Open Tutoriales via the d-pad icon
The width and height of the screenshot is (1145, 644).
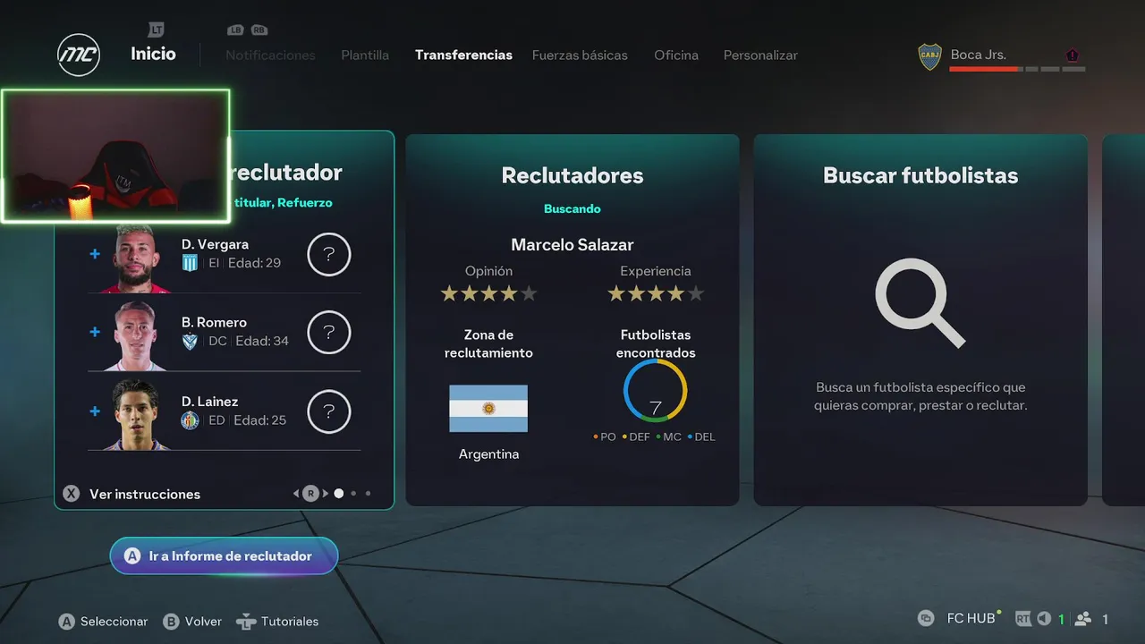(x=246, y=622)
